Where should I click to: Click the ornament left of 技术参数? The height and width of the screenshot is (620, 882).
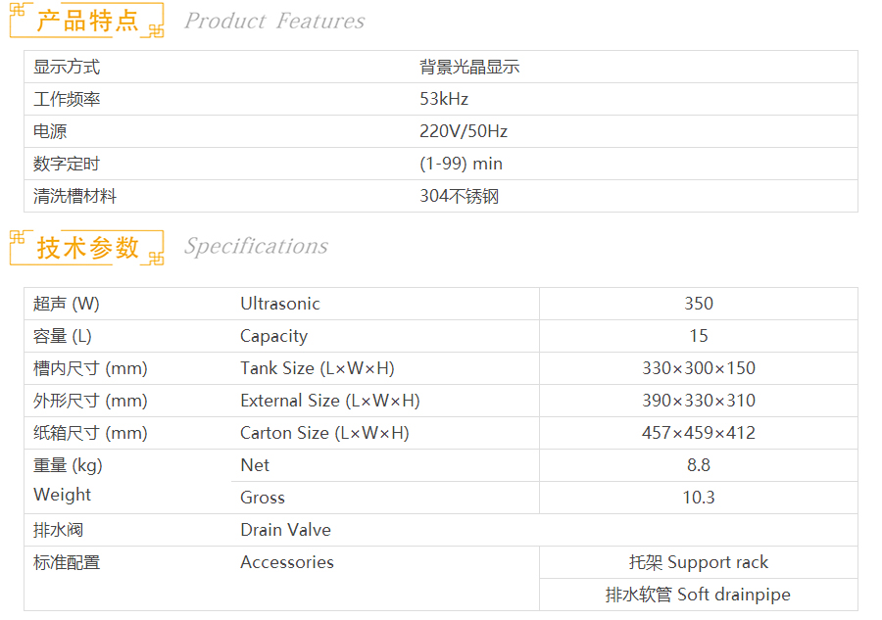21,238
